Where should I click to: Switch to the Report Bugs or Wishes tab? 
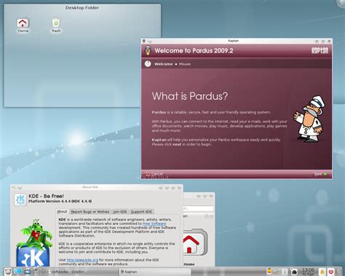(x=90, y=212)
